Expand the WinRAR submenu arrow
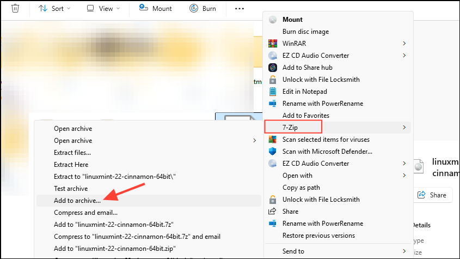Screen dimensions: 460x259 click(404, 44)
